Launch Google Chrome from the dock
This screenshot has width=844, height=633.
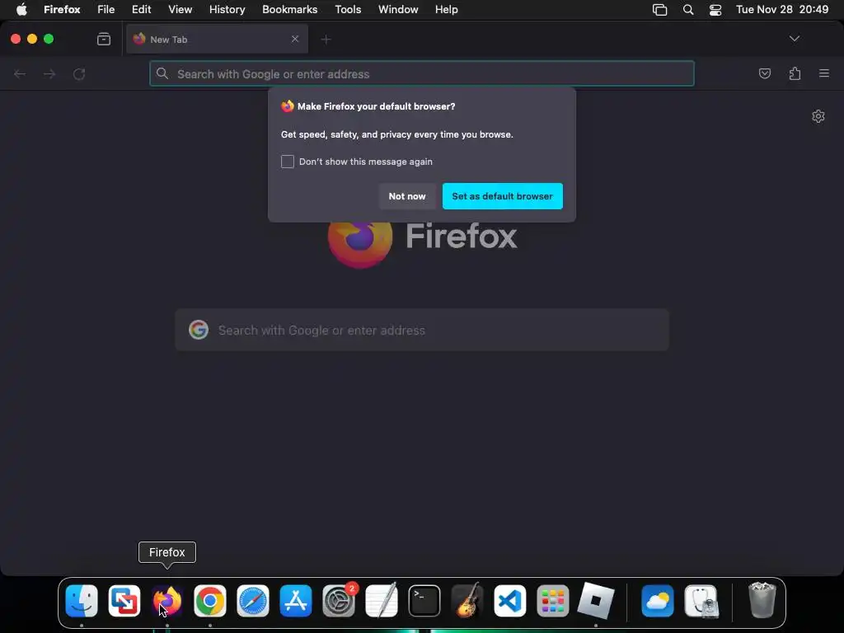(x=210, y=601)
